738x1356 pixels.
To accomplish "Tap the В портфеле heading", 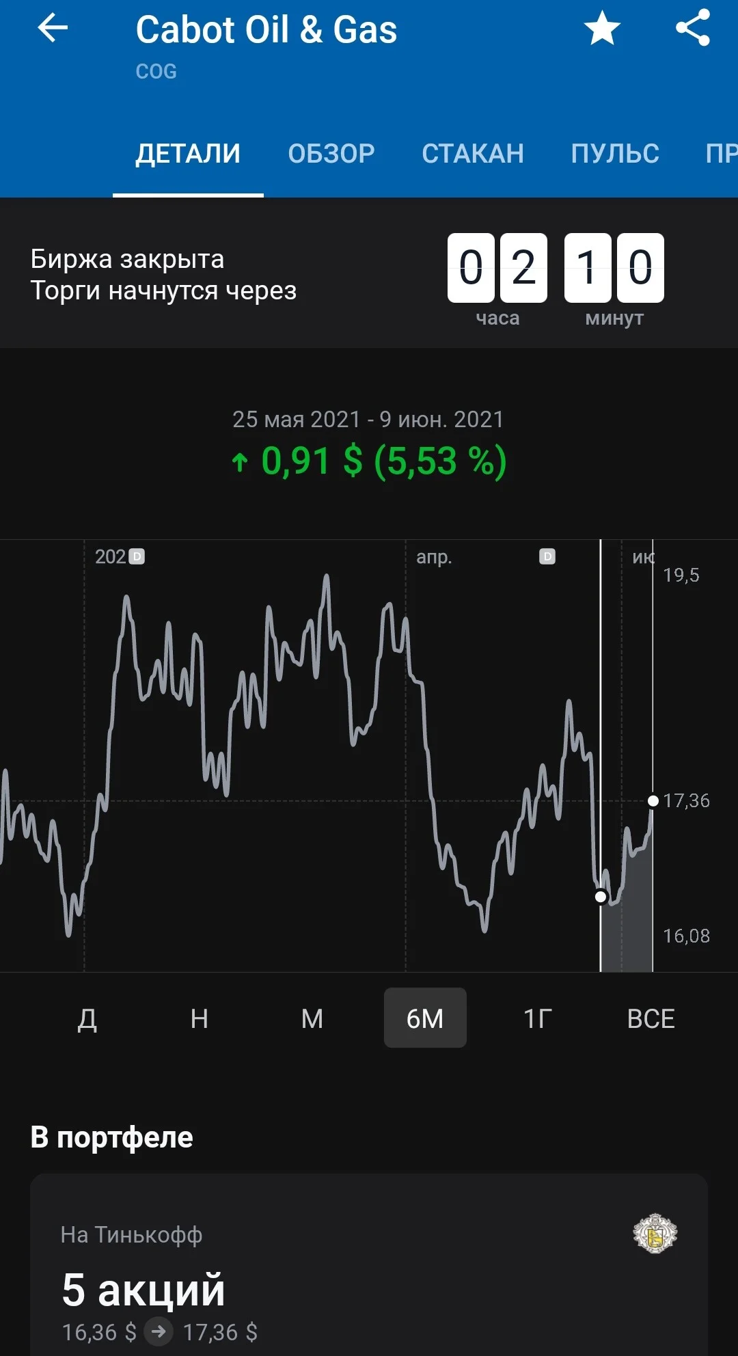I will click(x=111, y=1137).
